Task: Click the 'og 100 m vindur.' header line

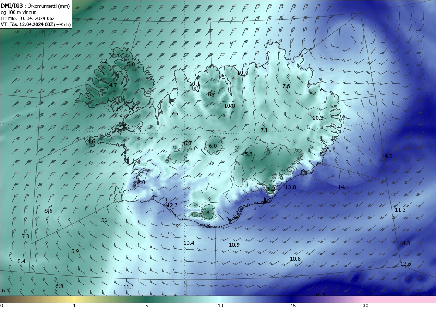Action: coord(19,12)
